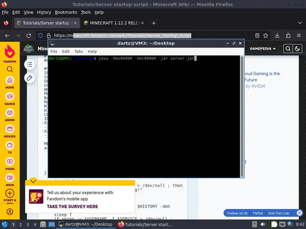The width and height of the screenshot is (306, 229).
Task: Collapse the survey popup chevron
Action: click(33, 181)
